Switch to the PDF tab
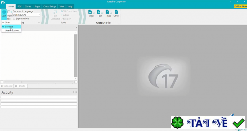The image size is (247, 131). 19,6
